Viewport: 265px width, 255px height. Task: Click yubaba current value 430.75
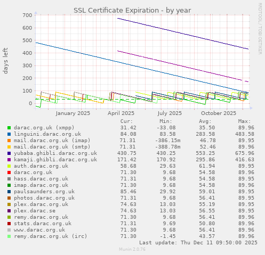click(126, 153)
